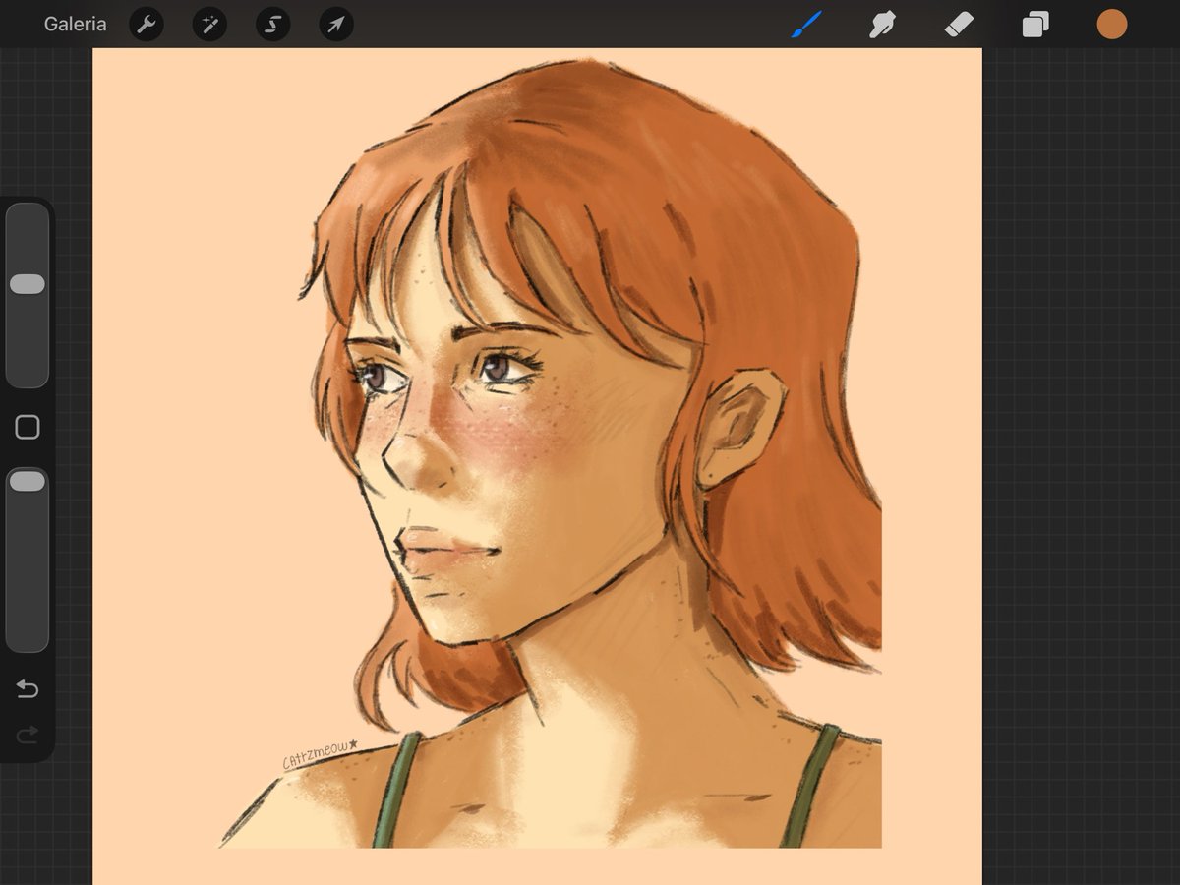Redo the undone stroke
The width and height of the screenshot is (1180, 885).
(28, 734)
